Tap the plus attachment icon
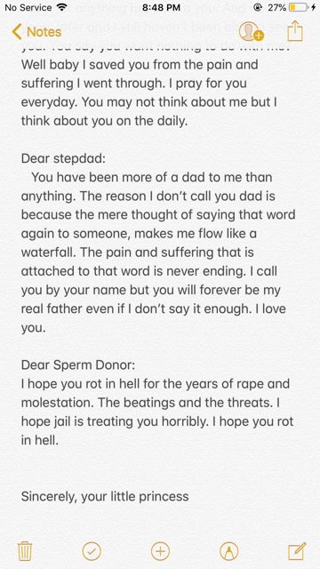The height and width of the screenshot is (569, 320). pos(160,551)
